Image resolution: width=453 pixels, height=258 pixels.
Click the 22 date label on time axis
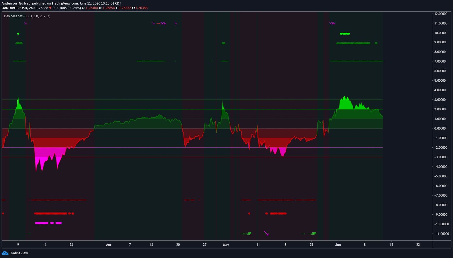click(418, 245)
